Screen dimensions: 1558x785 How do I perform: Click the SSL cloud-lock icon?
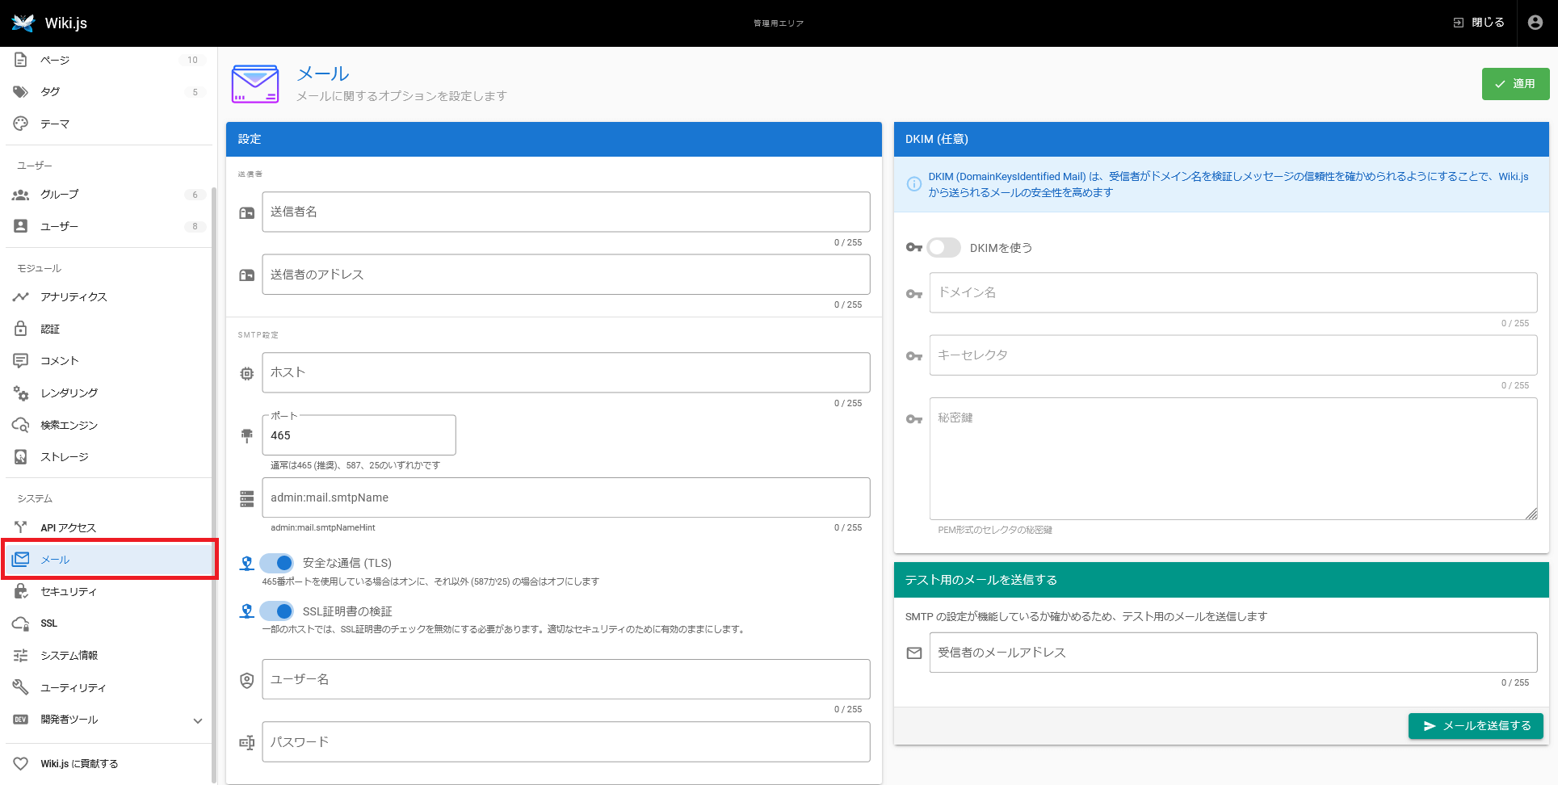pos(21,623)
